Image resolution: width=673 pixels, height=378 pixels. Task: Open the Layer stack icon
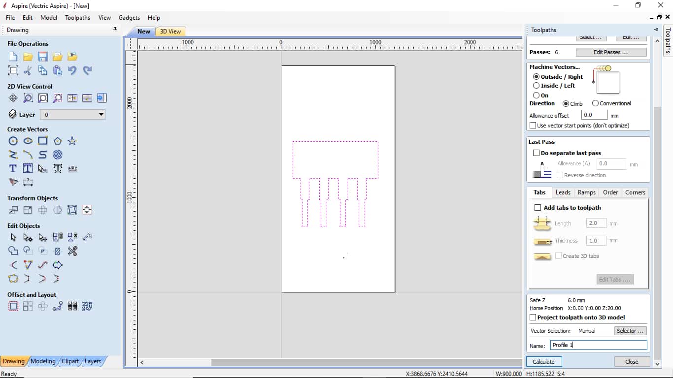tap(13, 114)
